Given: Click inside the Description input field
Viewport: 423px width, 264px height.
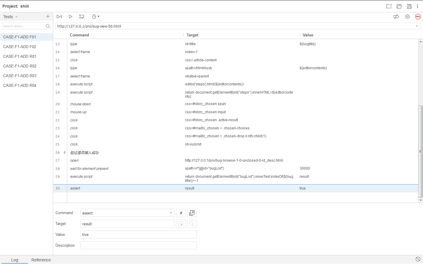Looking at the screenshot, I should point(138,245).
